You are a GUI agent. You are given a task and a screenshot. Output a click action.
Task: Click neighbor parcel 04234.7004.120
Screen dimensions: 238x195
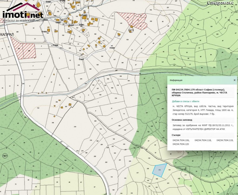click(181, 144)
